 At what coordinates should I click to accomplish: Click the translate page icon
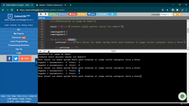coord(163,10)
